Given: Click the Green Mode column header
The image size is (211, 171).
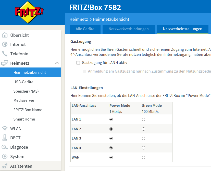Looking at the screenshot, I should click(x=152, y=106).
